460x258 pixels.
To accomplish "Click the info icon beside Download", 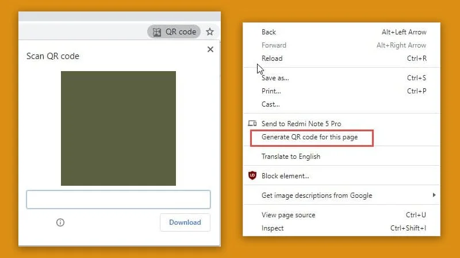I will 60,222.
